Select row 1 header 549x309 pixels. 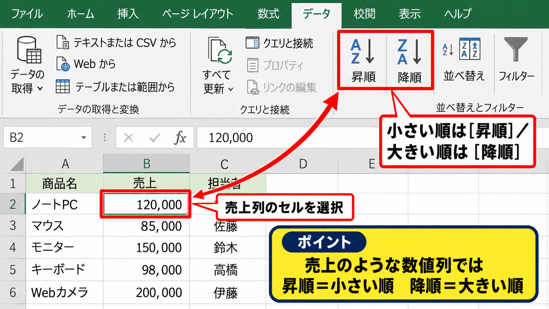(x=13, y=183)
